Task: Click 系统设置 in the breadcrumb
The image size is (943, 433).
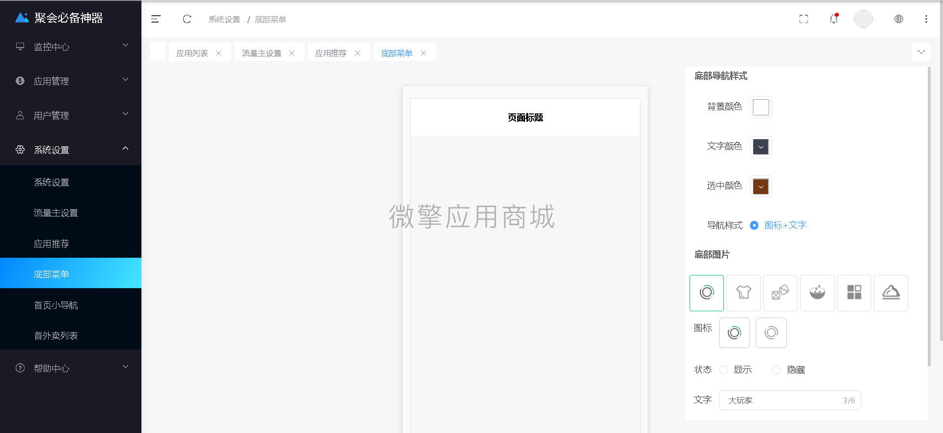Action: click(224, 19)
